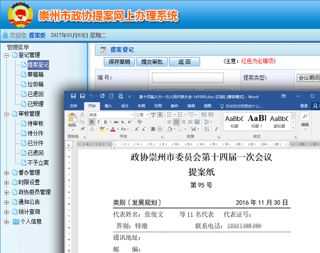Switch to the 插入 ribbon tab
Screen dimensions: 320x253
(x=108, y=106)
